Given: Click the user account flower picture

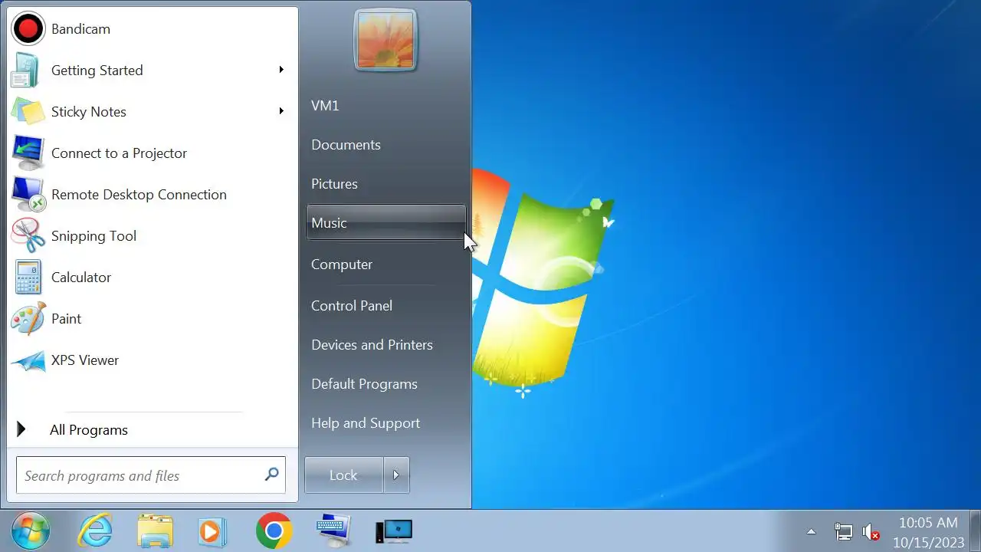Looking at the screenshot, I should point(385,40).
